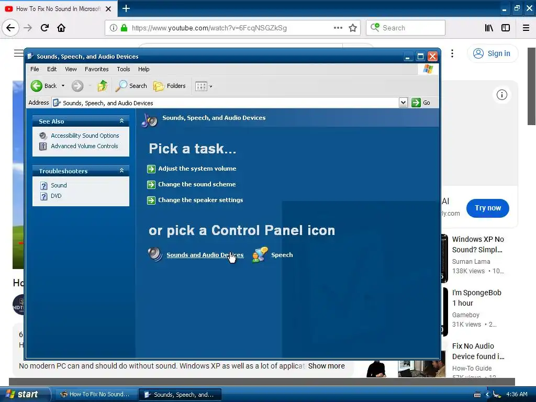
Task: Open the Firefox hamburger menu
Action: pos(526,28)
